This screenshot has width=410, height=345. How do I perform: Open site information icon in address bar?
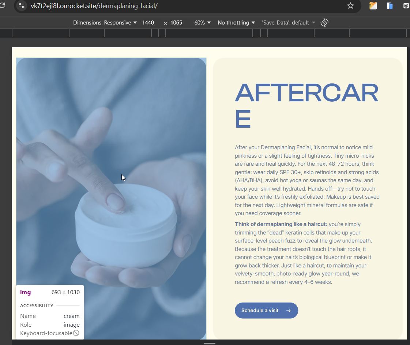[x=22, y=5]
